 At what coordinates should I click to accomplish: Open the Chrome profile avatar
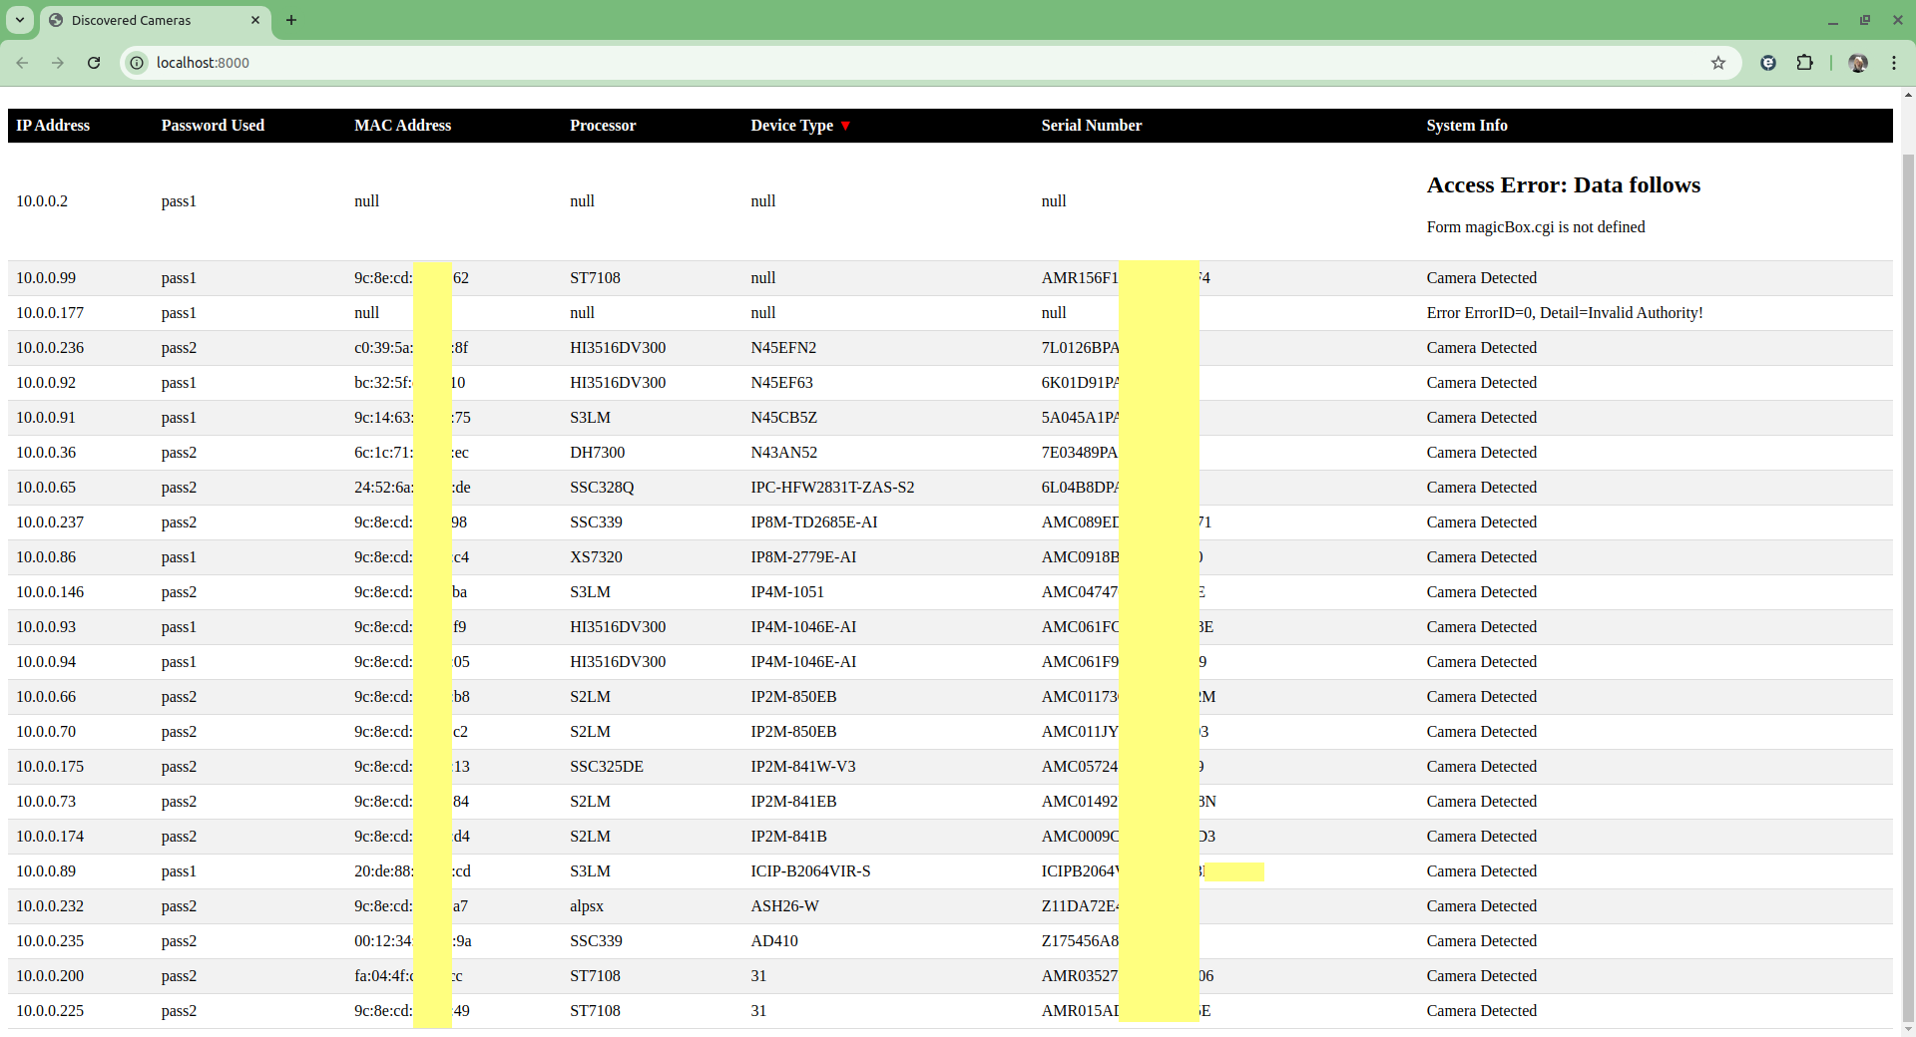(x=1858, y=63)
